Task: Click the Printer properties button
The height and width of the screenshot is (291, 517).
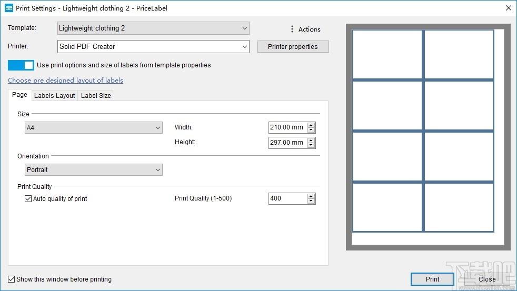Action: coord(293,46)
